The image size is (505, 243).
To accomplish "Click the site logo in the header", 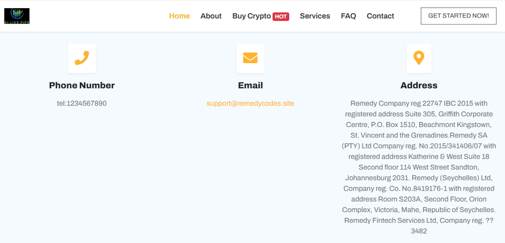I will (17, 16).
